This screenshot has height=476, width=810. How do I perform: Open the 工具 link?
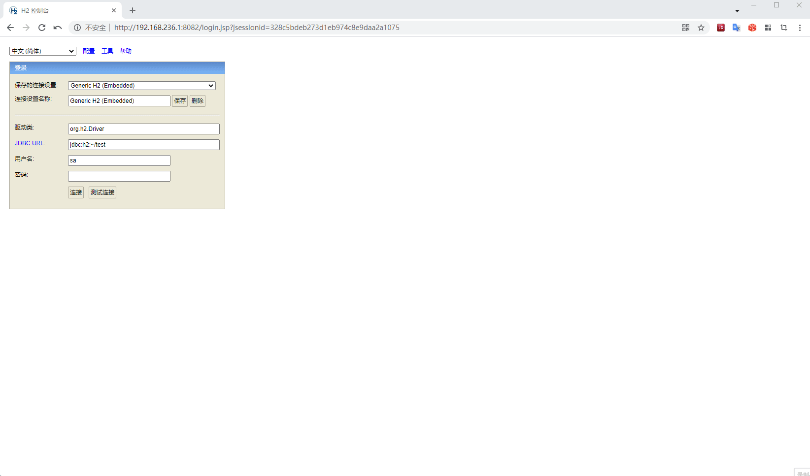pos(107,51)
